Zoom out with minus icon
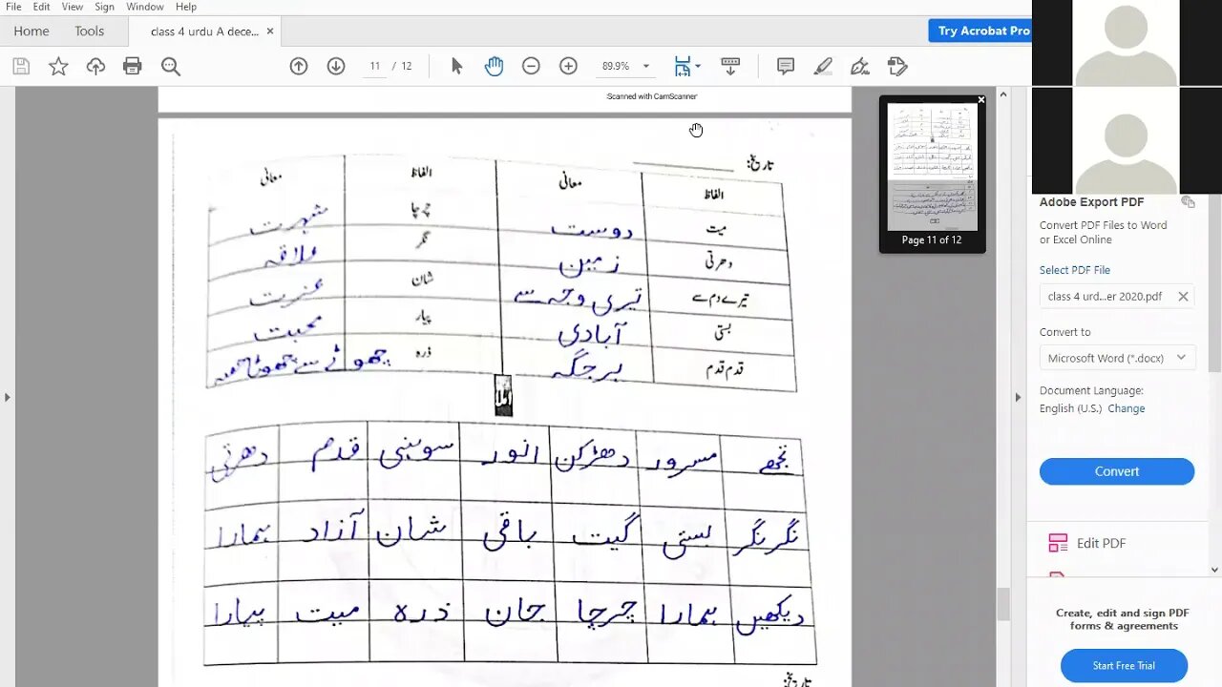This screenshot has width=1222, height=687. (531, 66)
